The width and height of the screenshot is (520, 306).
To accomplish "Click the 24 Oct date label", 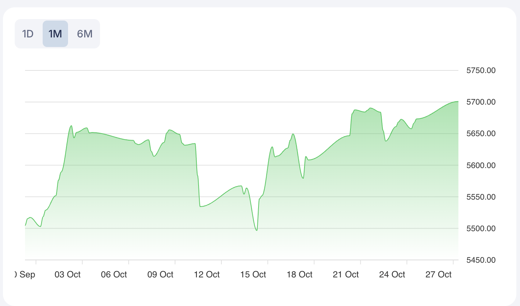I will click(392, 274).
